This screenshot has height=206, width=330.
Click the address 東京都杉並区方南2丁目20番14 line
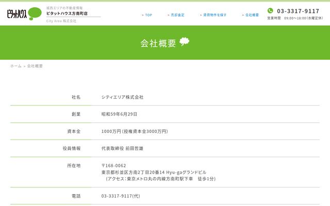(154, 173)
